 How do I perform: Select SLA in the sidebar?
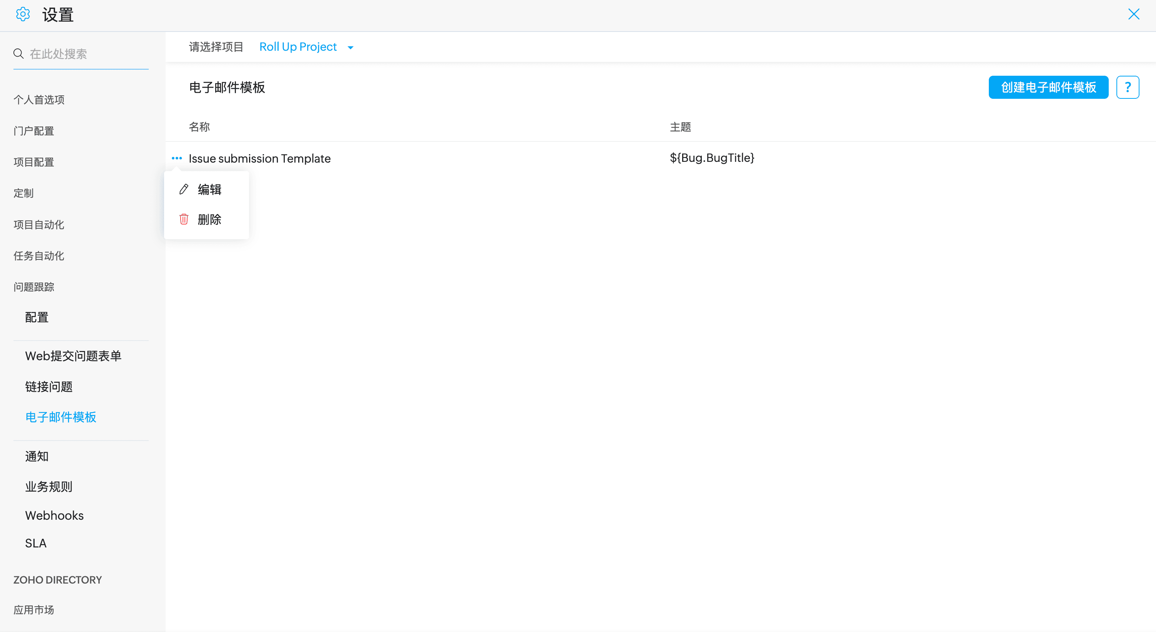click(36, 543)
